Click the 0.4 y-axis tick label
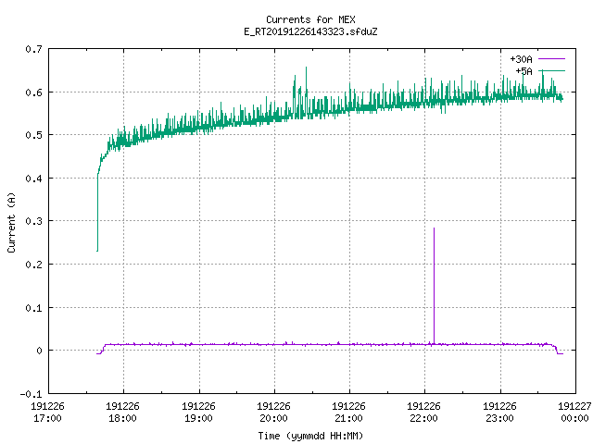This screenshot has width=593, height=444. (x=33, y=179)
